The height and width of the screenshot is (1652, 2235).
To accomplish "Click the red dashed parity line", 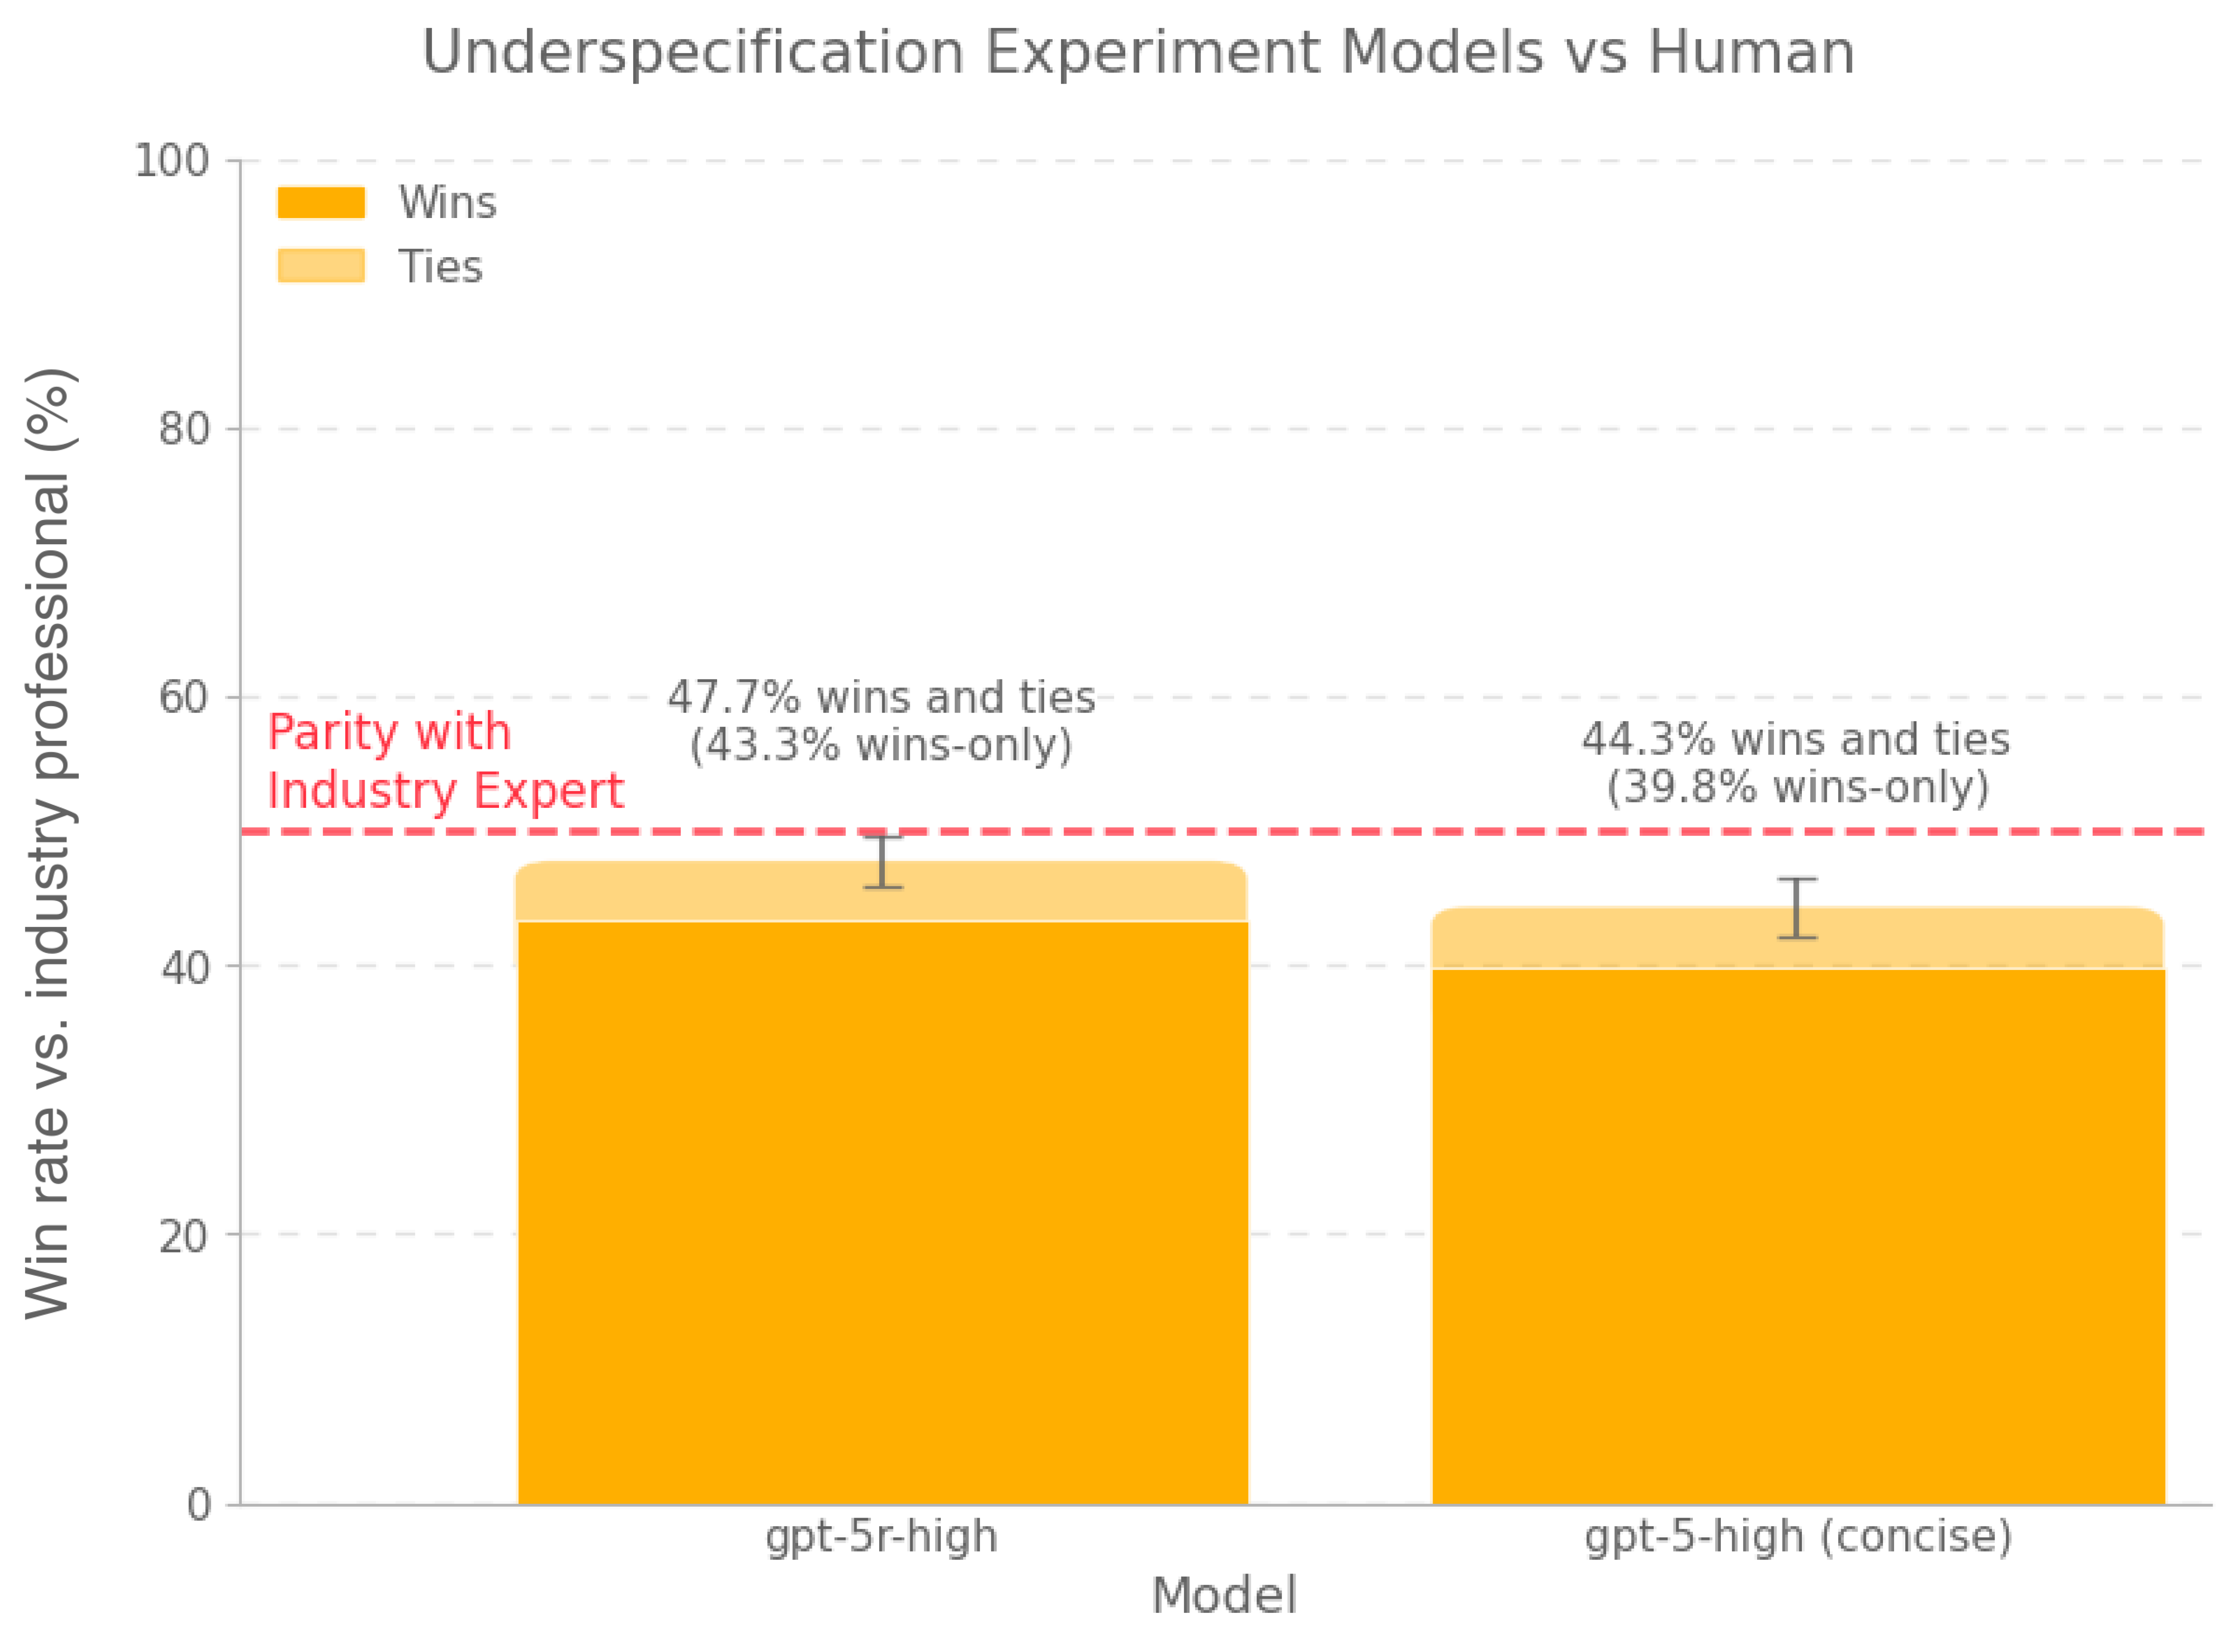I will (x=1400, y=831).
